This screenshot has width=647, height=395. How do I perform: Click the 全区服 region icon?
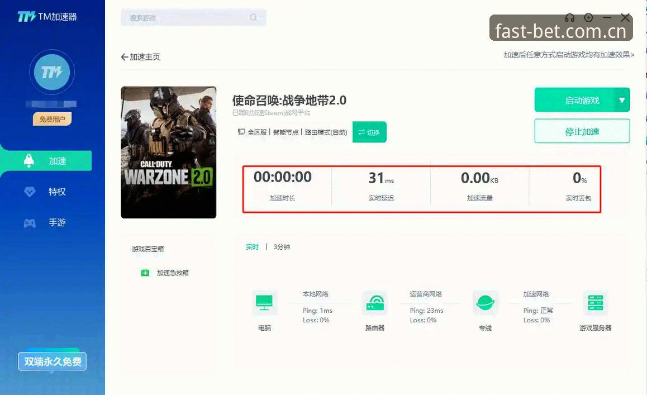pos(241,132)
